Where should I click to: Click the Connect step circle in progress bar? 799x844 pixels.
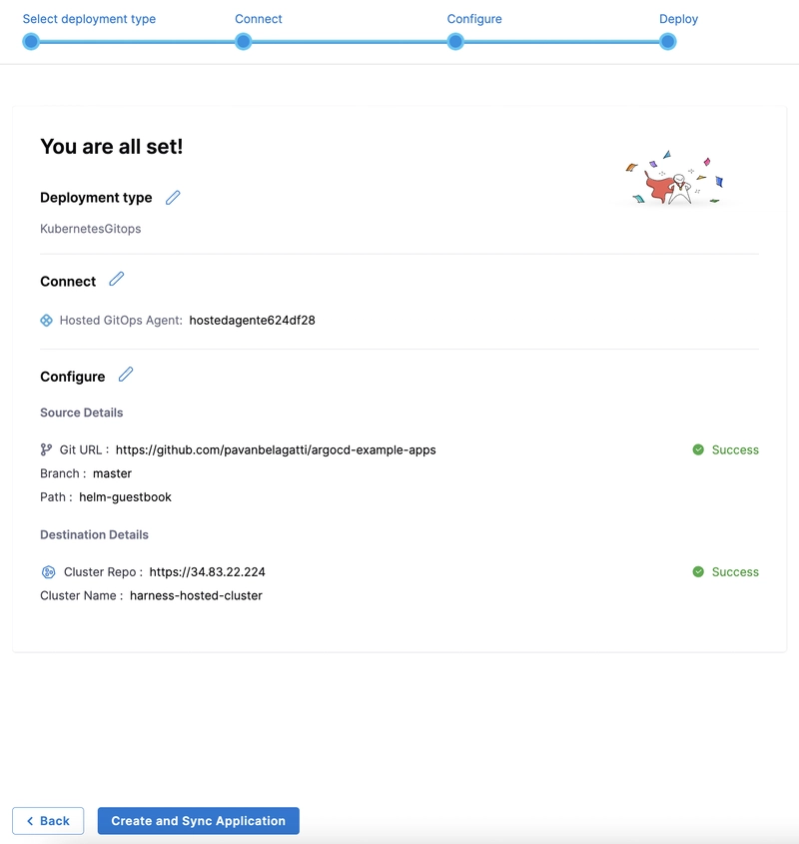tap(244, 41)
